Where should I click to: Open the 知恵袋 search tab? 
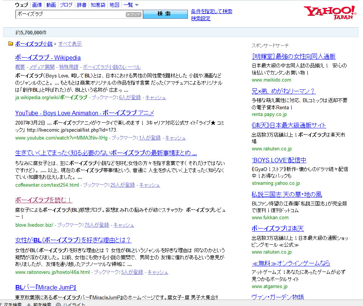(98, 5)
